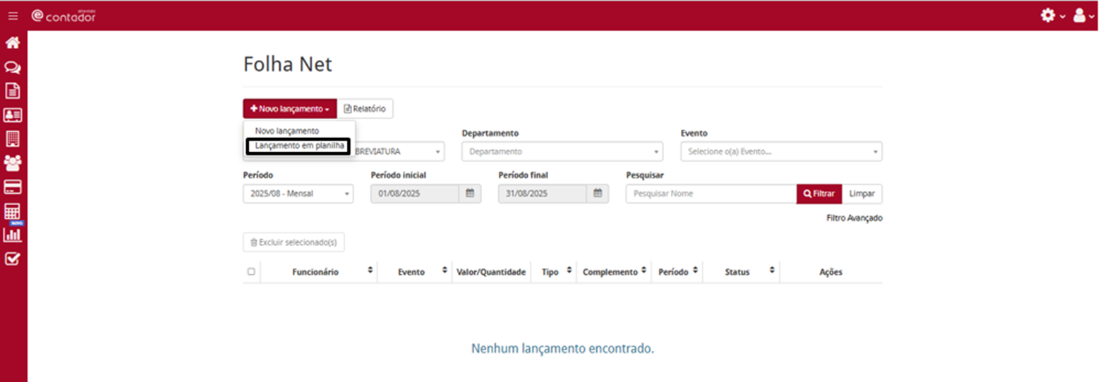Focus the Pesquisar Nome search field
Viewport: 1100px width, 382px height.
tap(711, 193)
